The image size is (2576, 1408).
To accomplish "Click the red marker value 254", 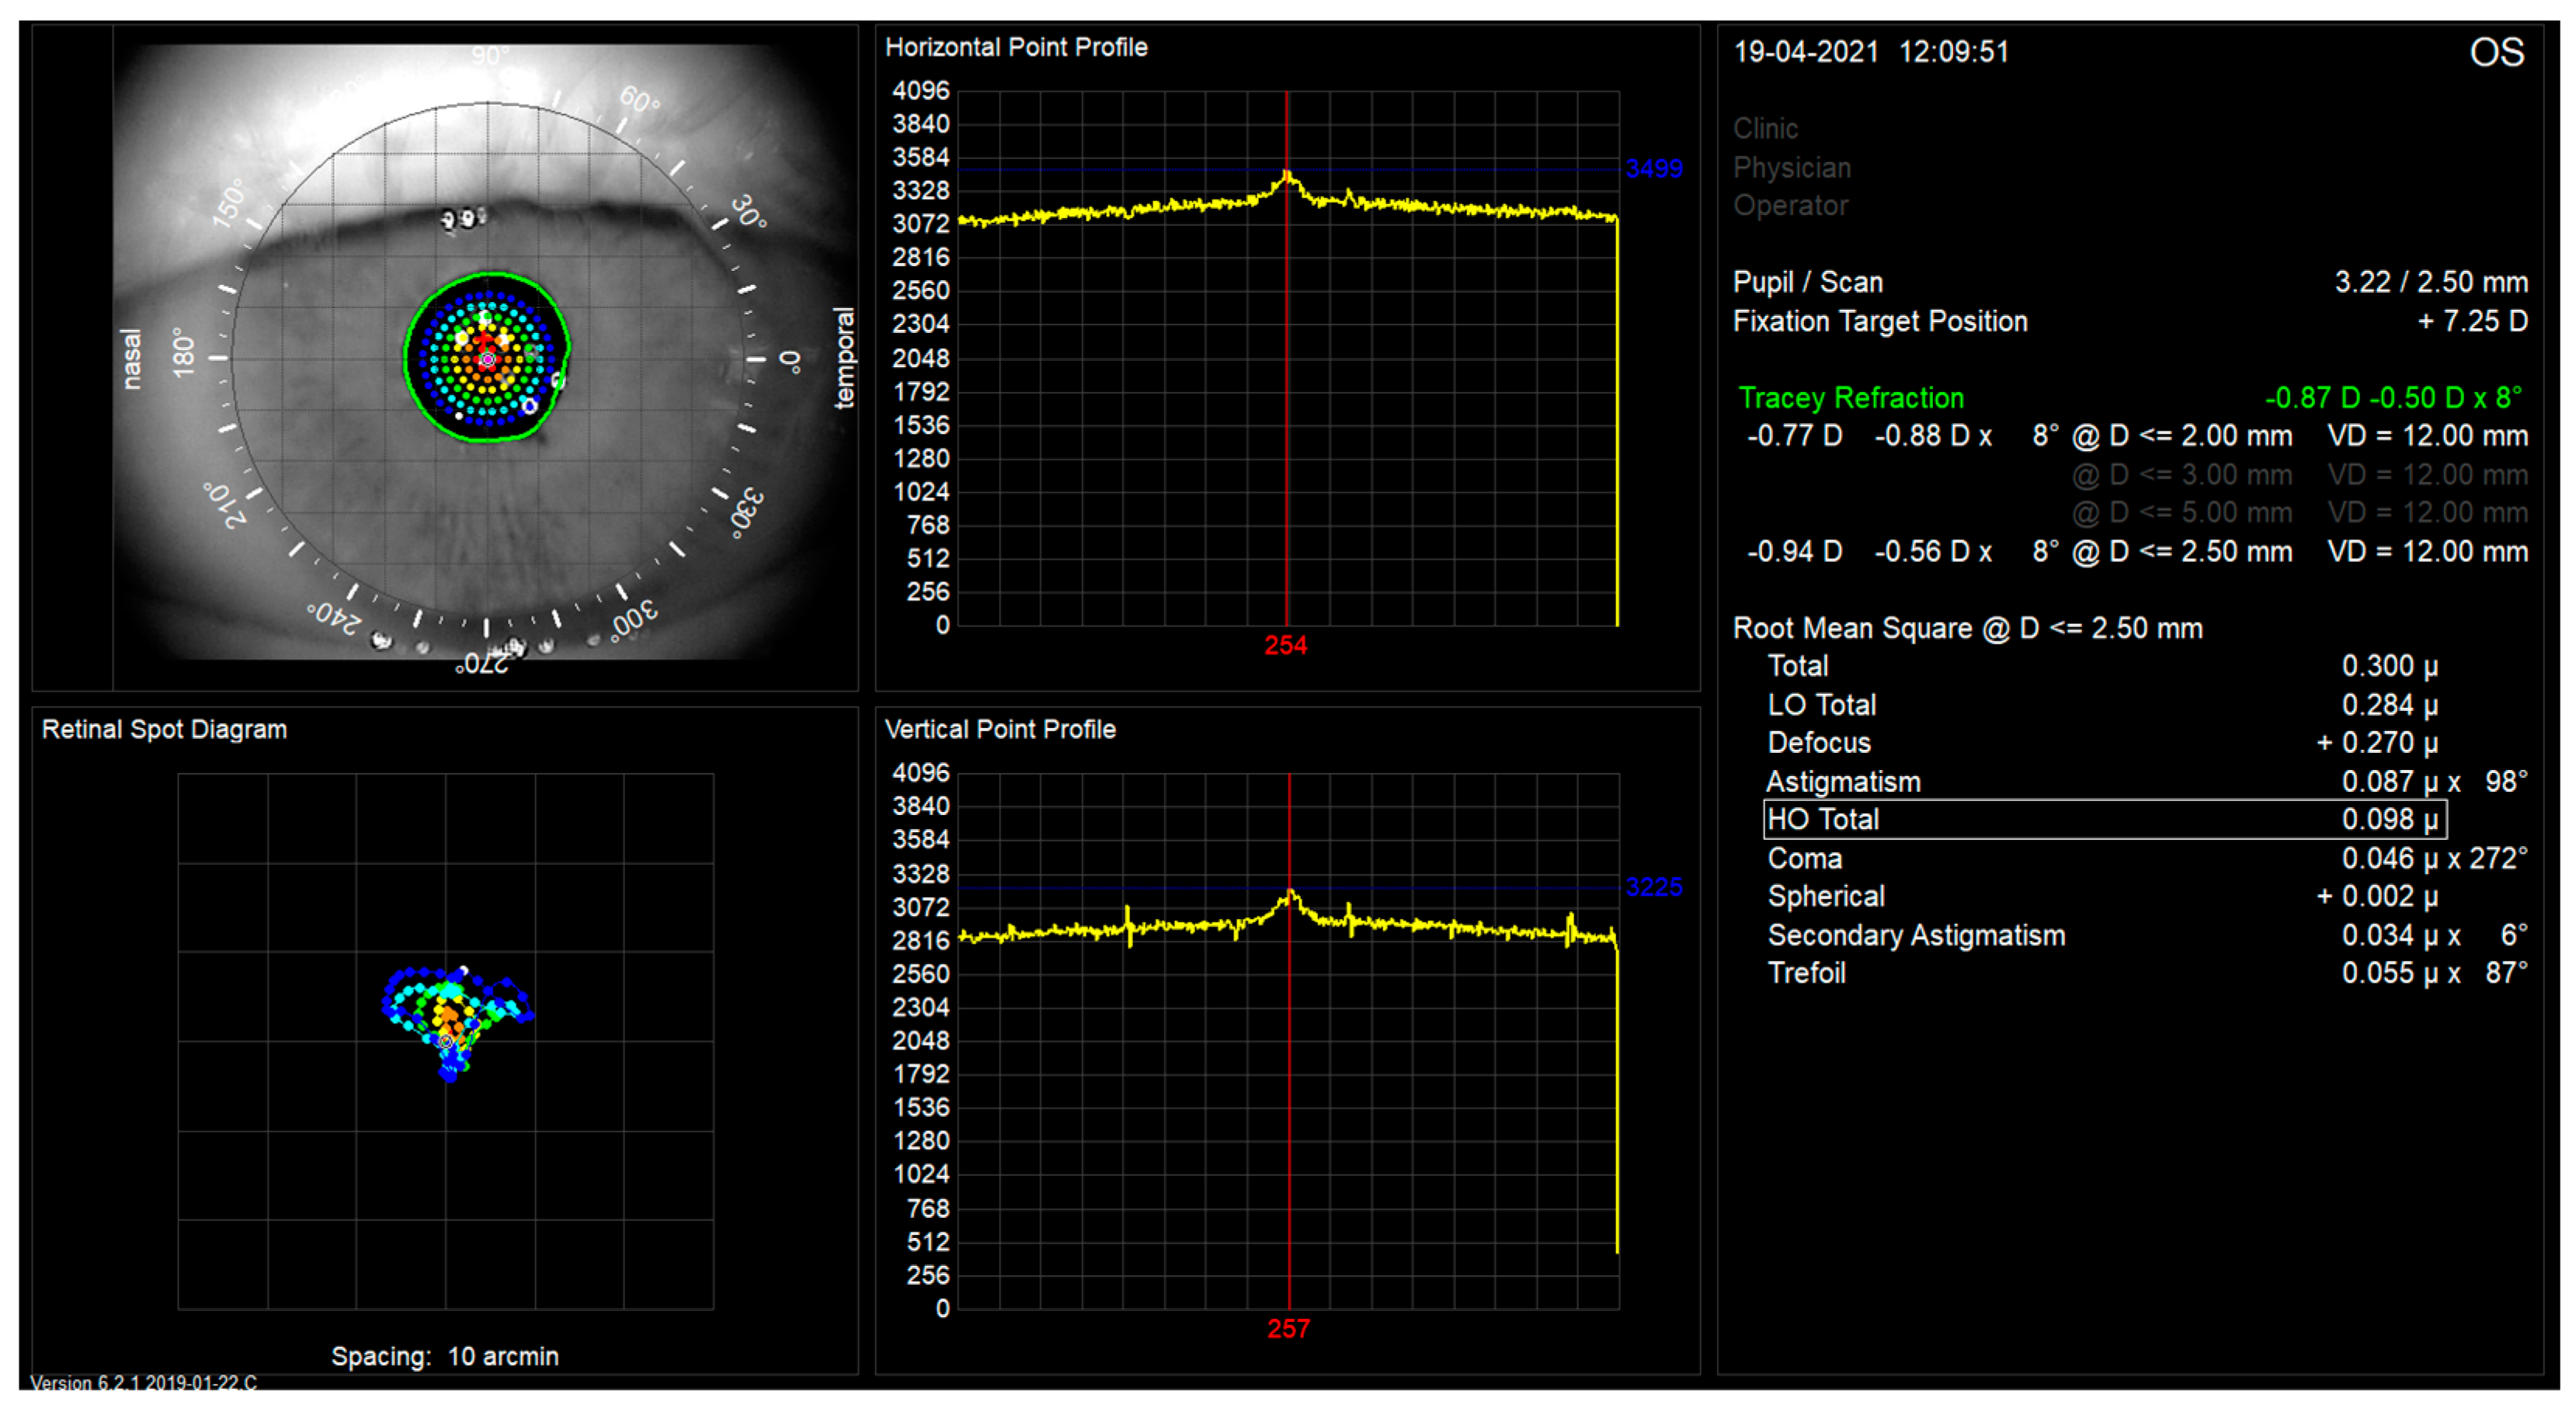I will coord(1285,646).
